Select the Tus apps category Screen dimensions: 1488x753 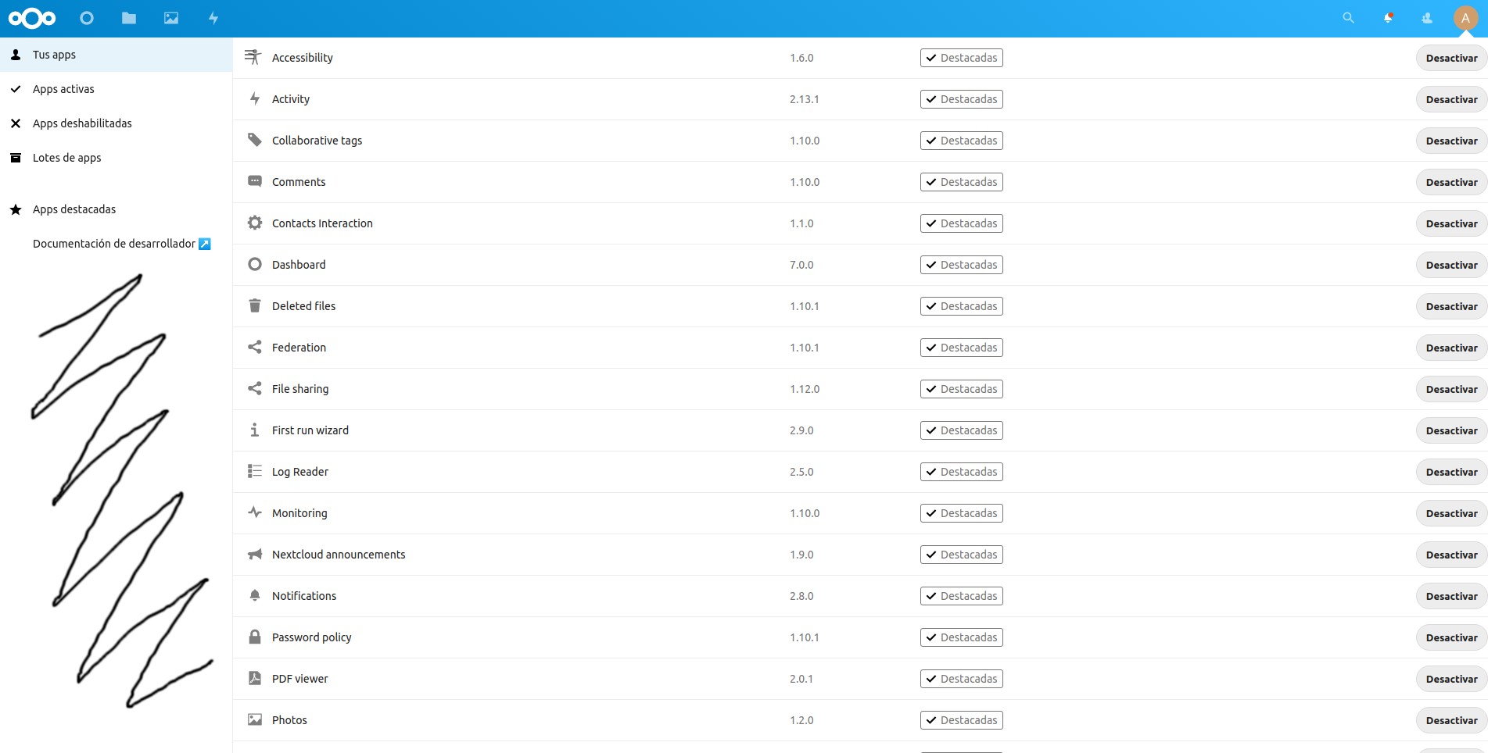[116, 55]
